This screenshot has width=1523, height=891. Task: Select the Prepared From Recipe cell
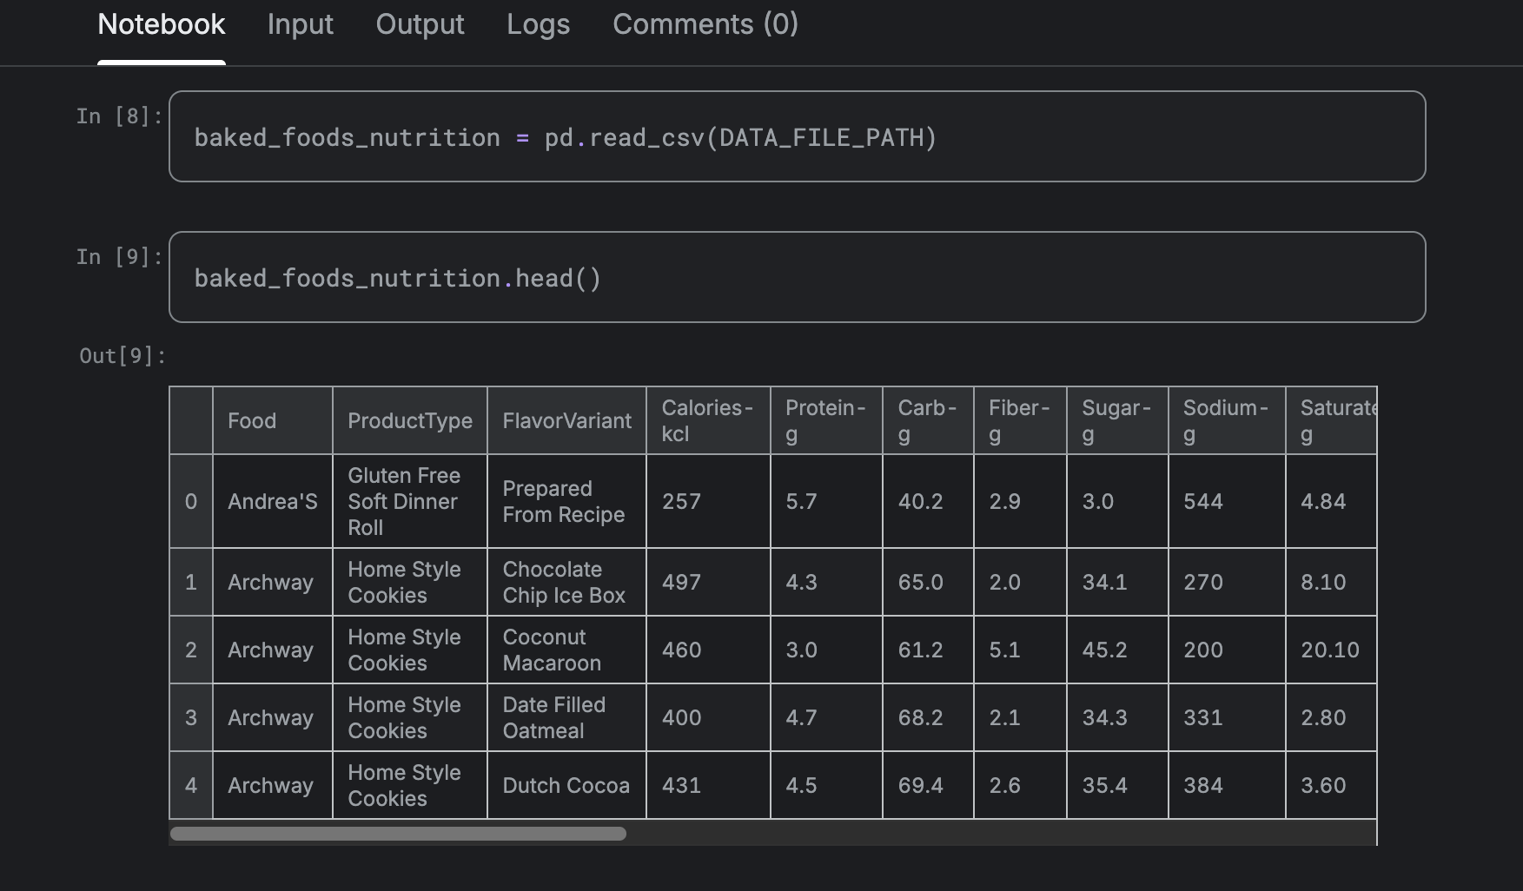[567, 501]
